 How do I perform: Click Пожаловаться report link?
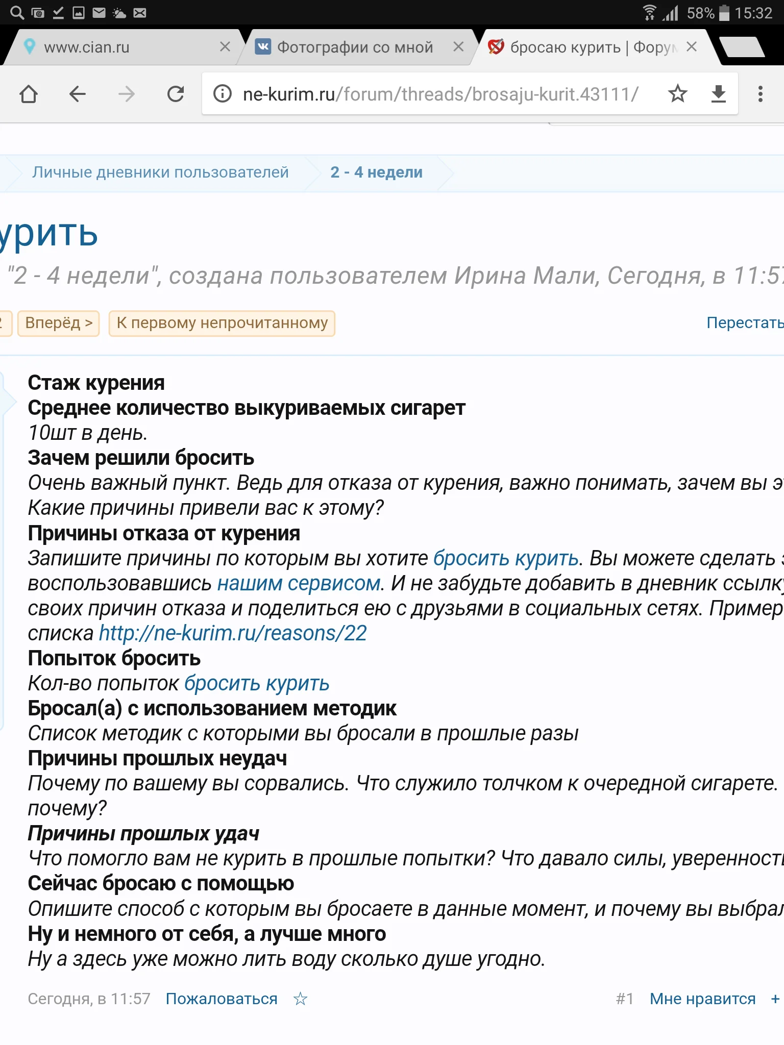click(222, 999)
